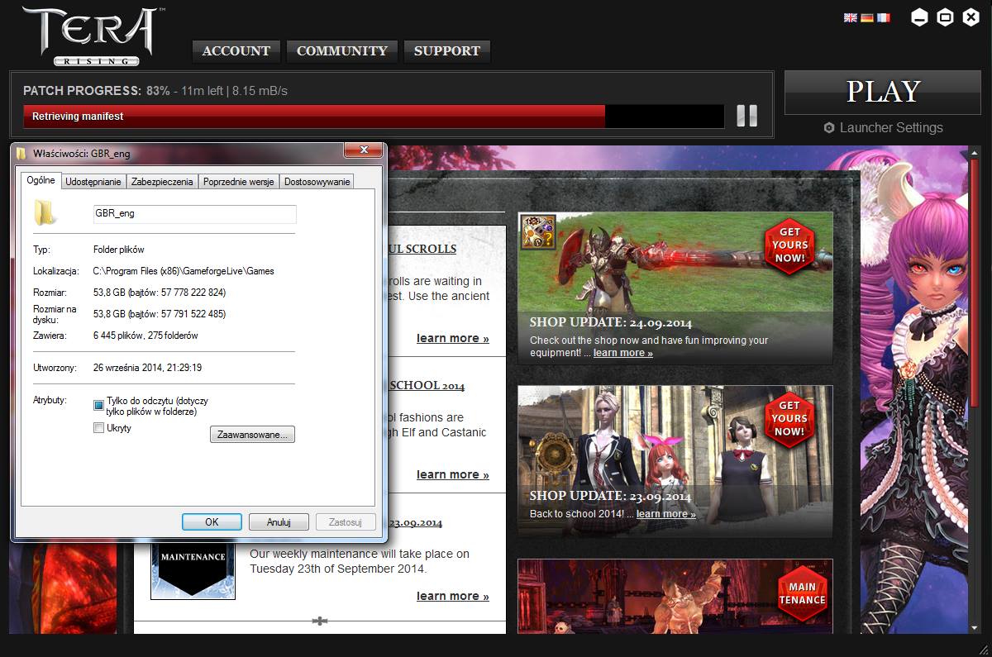Maximize the TERA launcher window
The image size is (992, 657).
(x=945, y=17)
